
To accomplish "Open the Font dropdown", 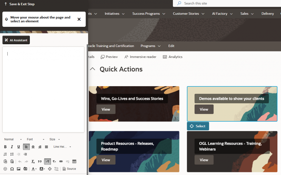I will tap(35, 139).
